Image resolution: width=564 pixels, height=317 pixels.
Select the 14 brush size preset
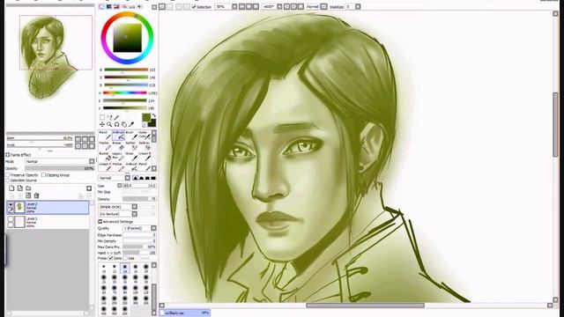click(125, 268)
